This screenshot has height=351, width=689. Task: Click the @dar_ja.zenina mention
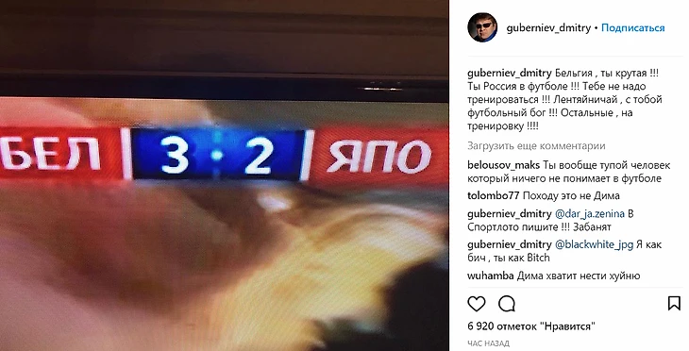coord(590,214)
